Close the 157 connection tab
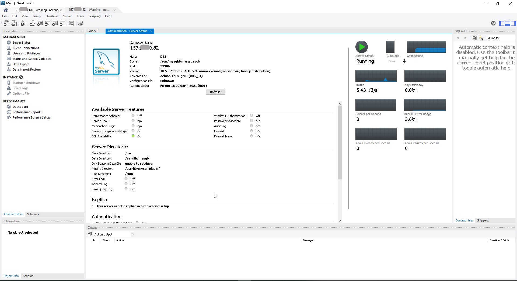This screenshot has width=517, height=281. [x=114, y=10]
